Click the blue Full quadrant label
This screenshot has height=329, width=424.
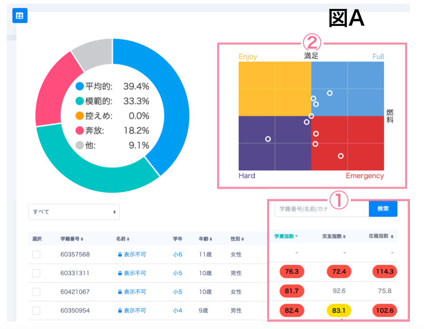click(x=378, y=57)
